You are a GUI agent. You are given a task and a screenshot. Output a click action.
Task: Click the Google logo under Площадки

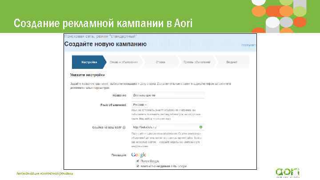pos(139,155)
